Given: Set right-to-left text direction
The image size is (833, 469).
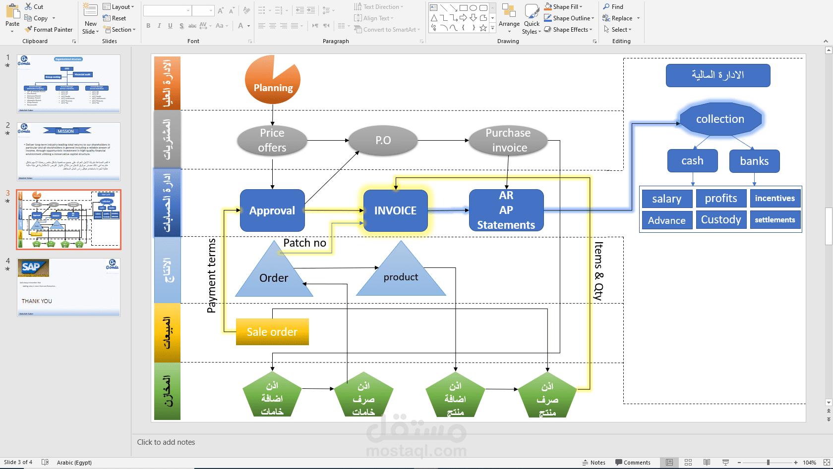Looking at the screenshot, I should click(326, 26).
